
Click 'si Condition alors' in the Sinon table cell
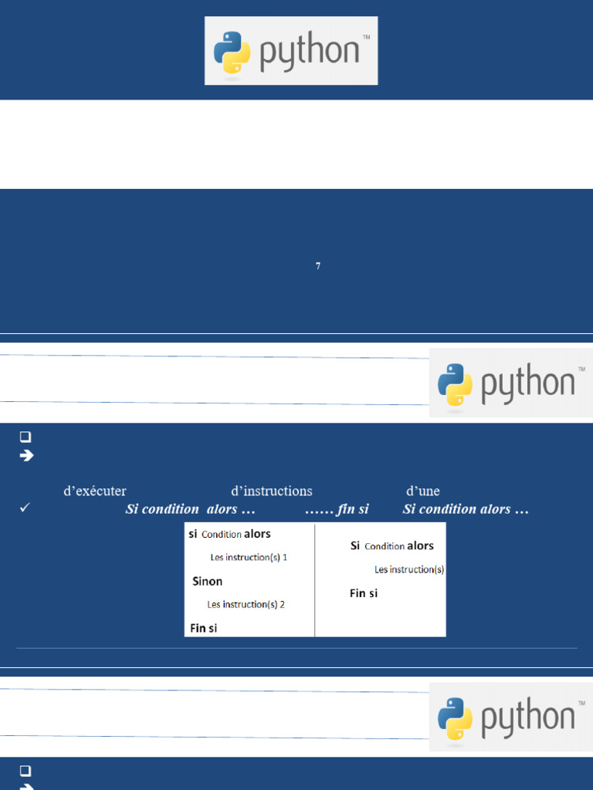[229, 534]
